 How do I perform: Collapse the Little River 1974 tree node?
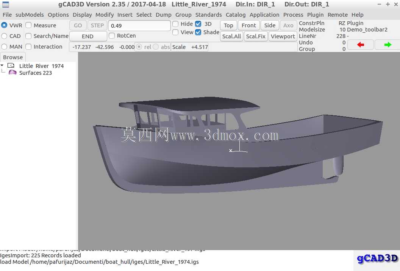(2, 66)
